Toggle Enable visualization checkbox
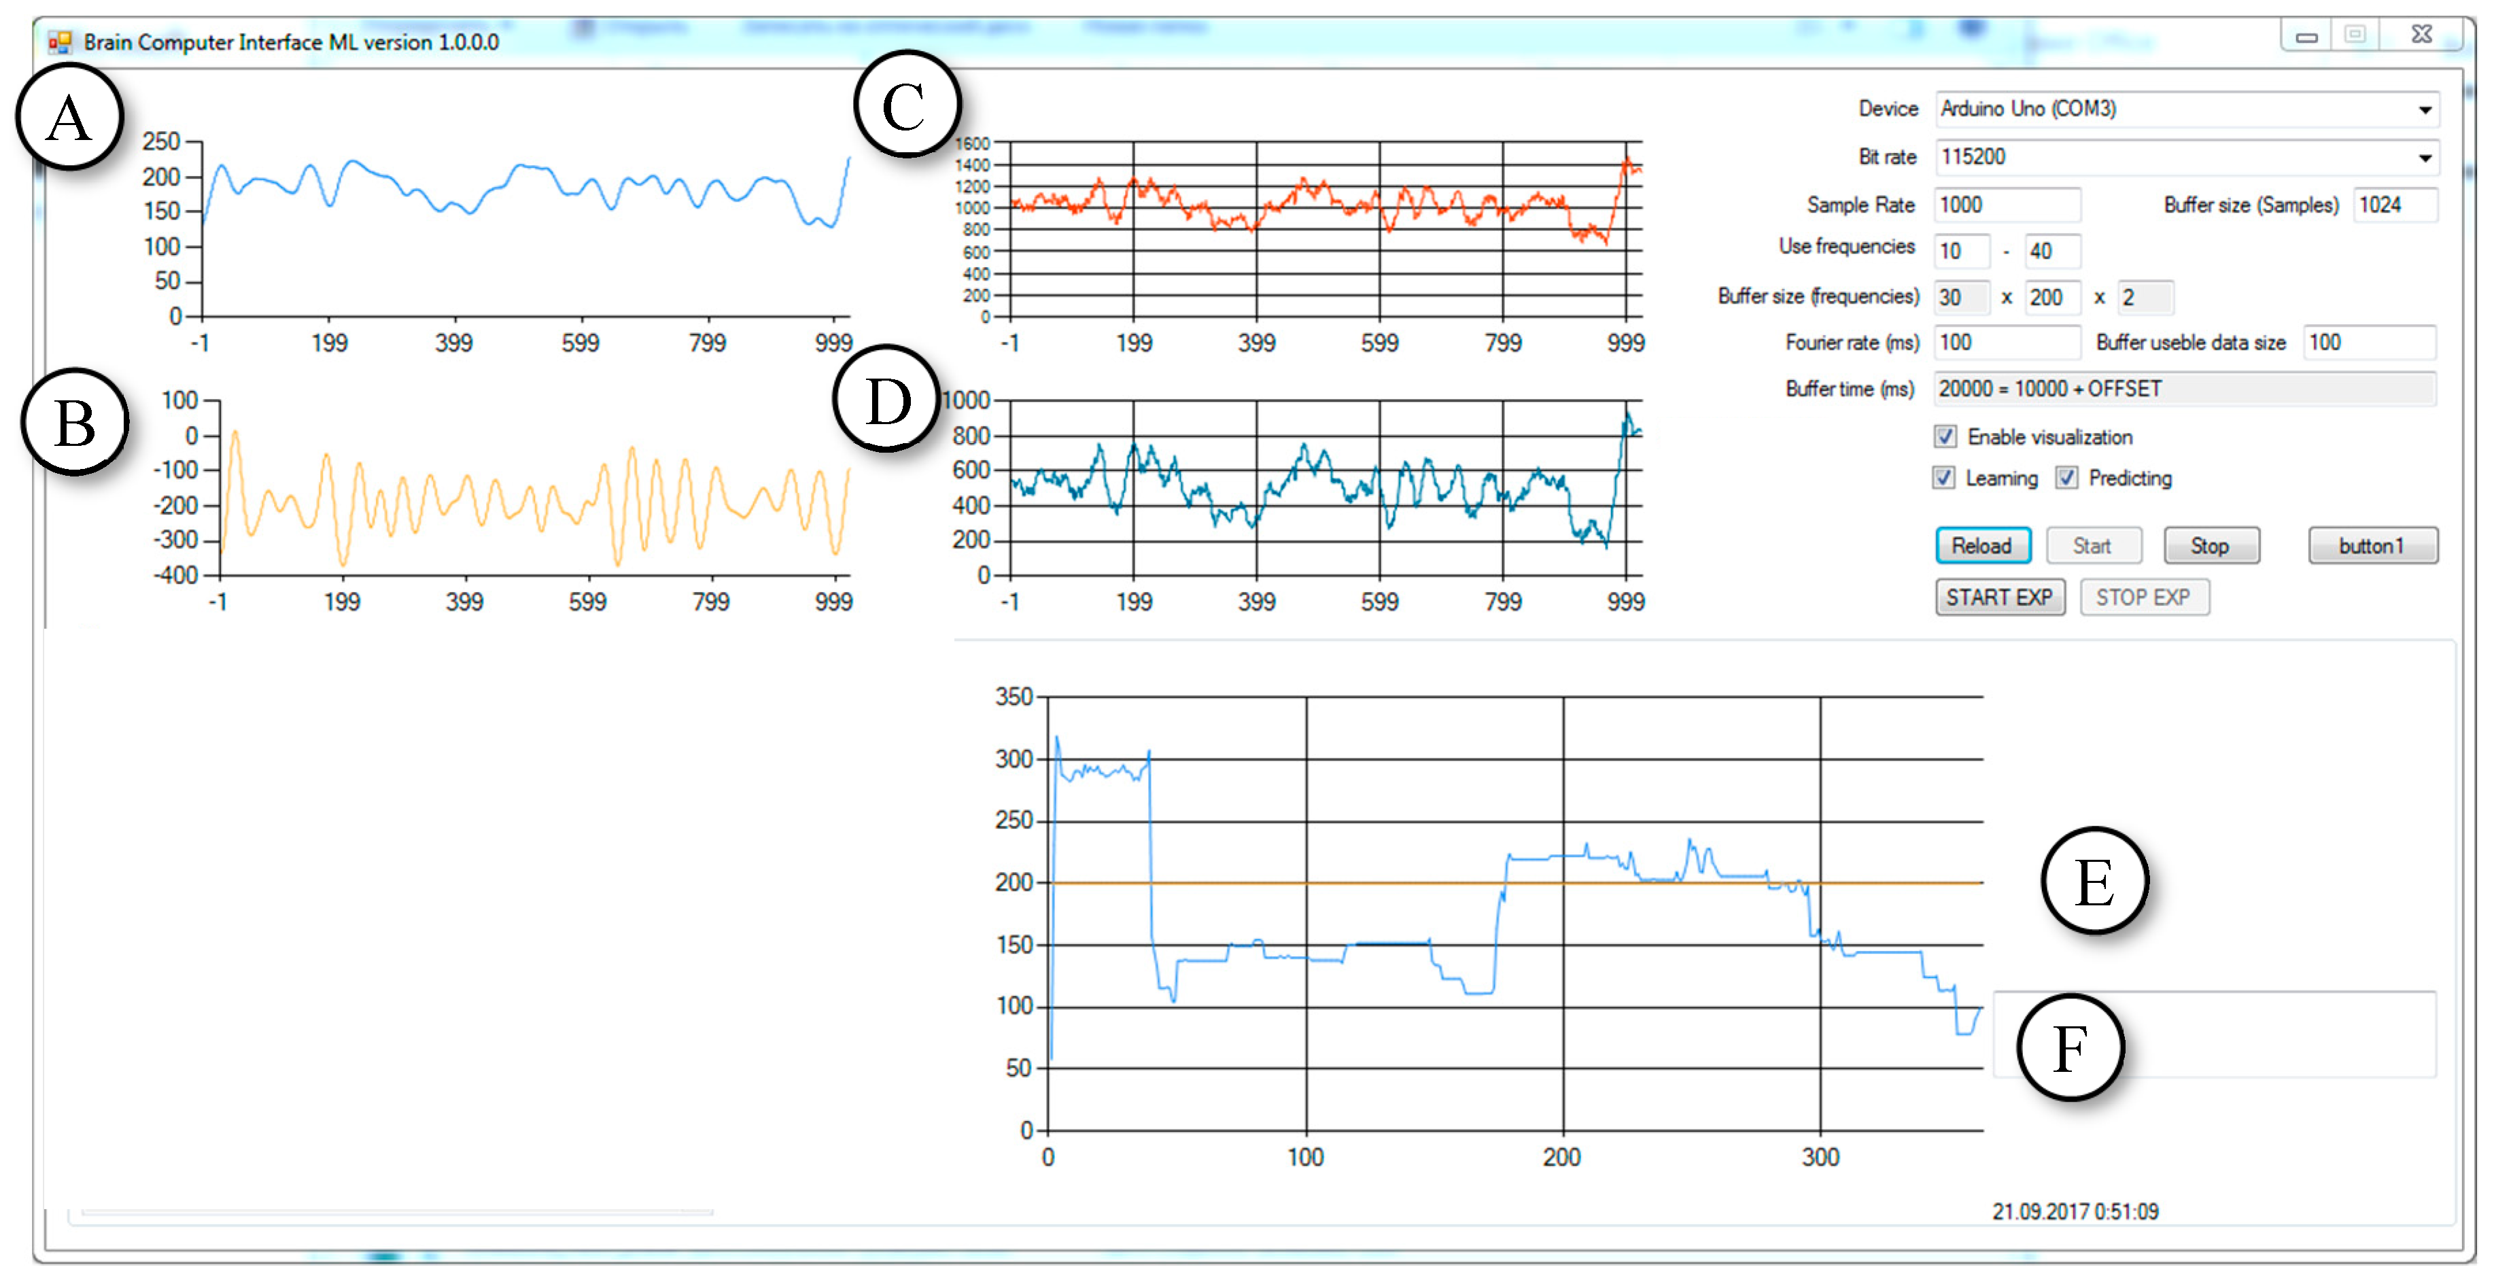 coord(1945,438)
